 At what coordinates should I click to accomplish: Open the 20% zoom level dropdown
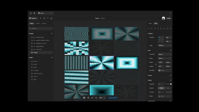(x=102, y=98)
